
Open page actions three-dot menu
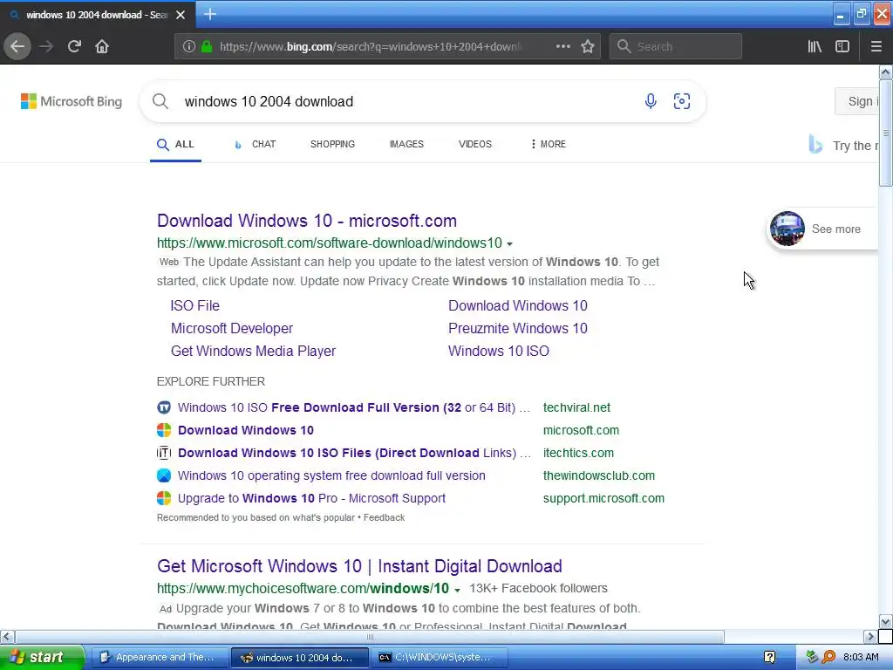562,46
